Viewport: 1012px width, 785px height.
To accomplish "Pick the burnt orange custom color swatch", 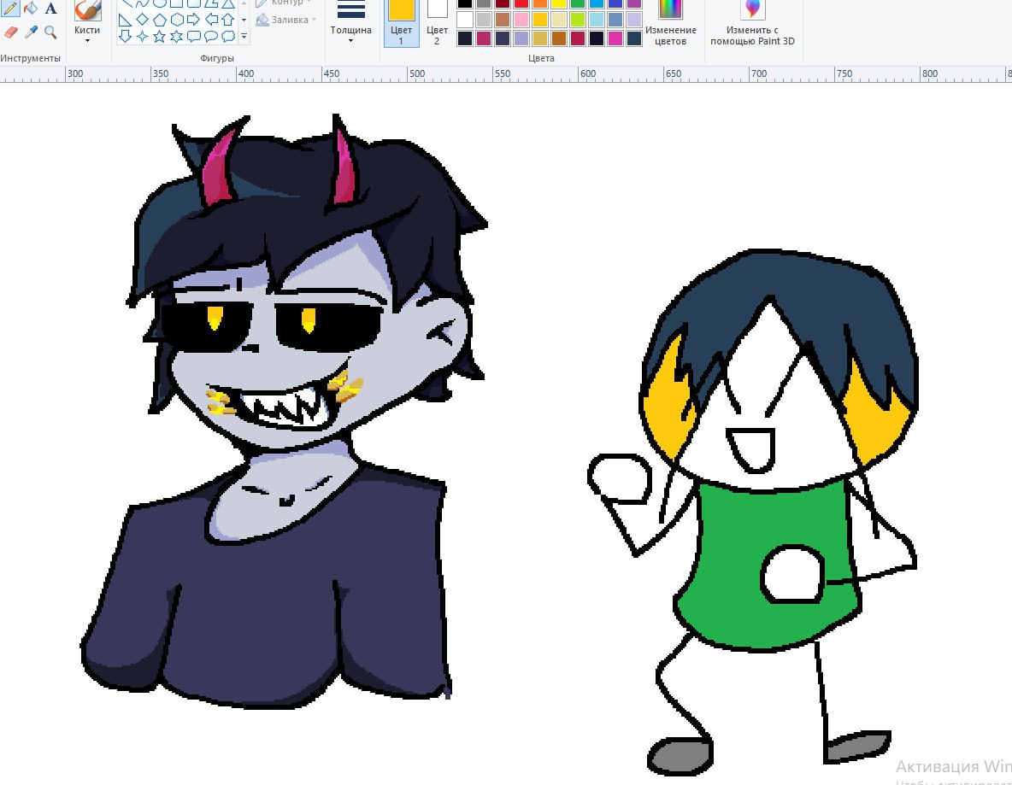I will point(559,38).
